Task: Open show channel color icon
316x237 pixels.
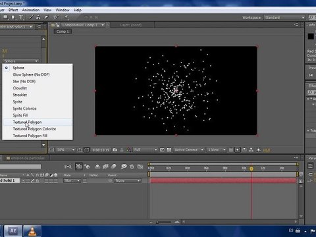Action: 129,150
